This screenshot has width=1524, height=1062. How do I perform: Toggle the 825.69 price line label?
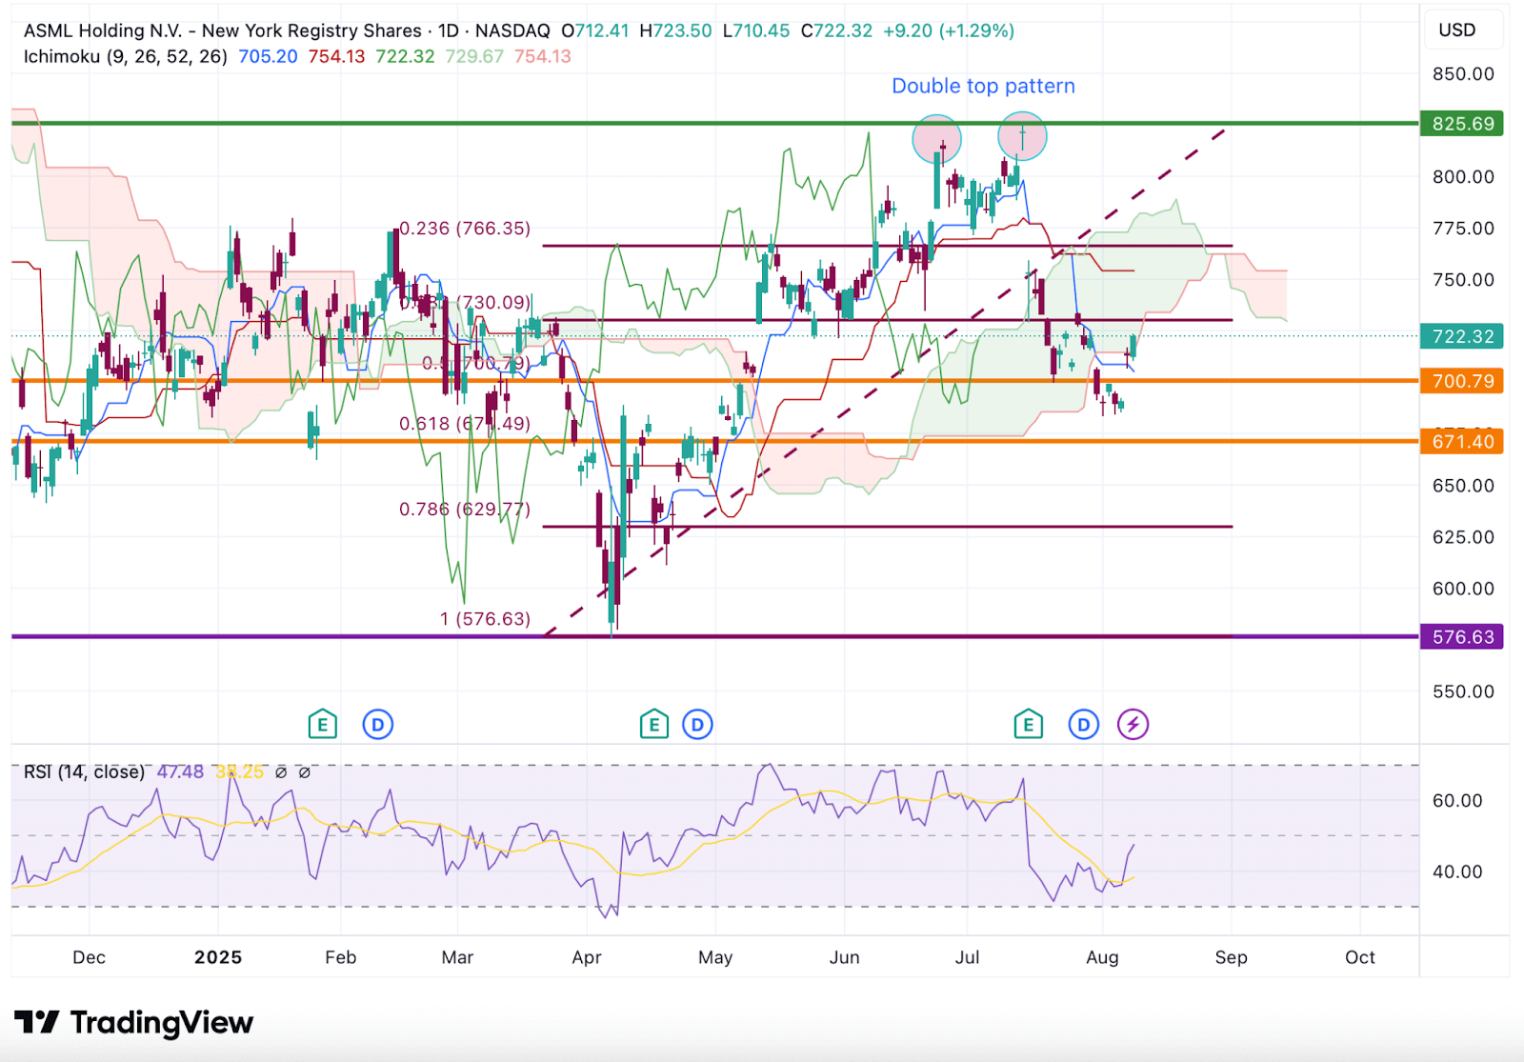pyautogui.click(x=1461, y=124)
